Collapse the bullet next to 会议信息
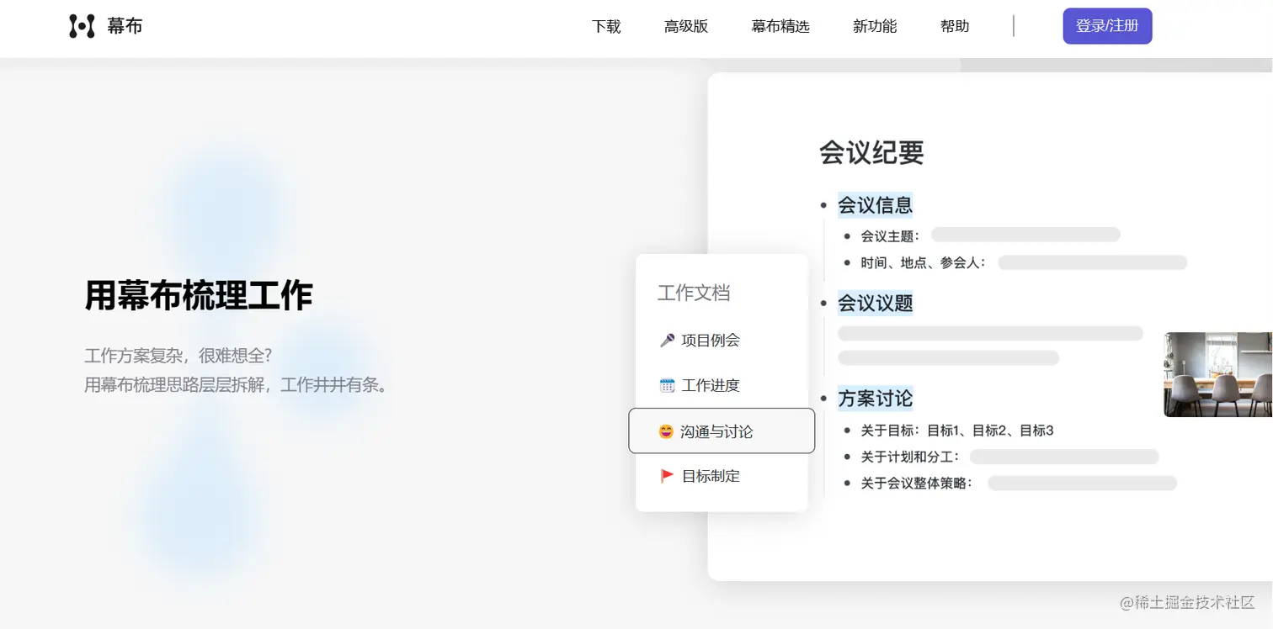Image resolution: width=1273 pixels, height=629 pixels. [x=823, y=205]
